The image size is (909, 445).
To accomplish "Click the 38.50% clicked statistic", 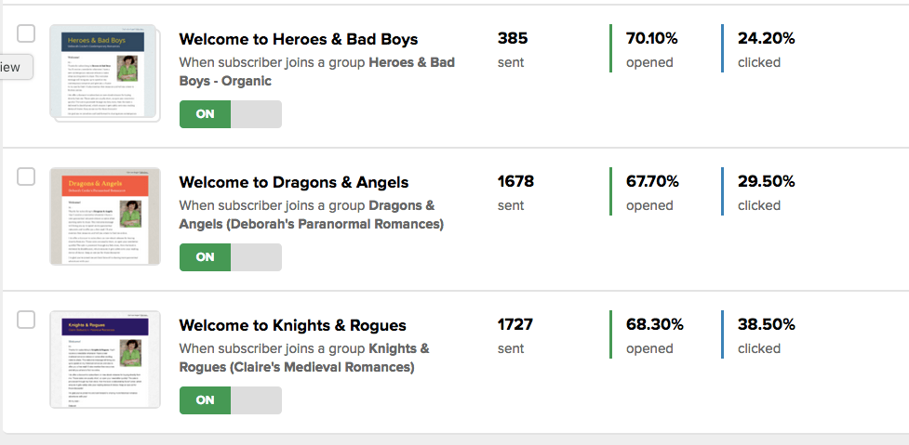I will (x=766, y=325).
